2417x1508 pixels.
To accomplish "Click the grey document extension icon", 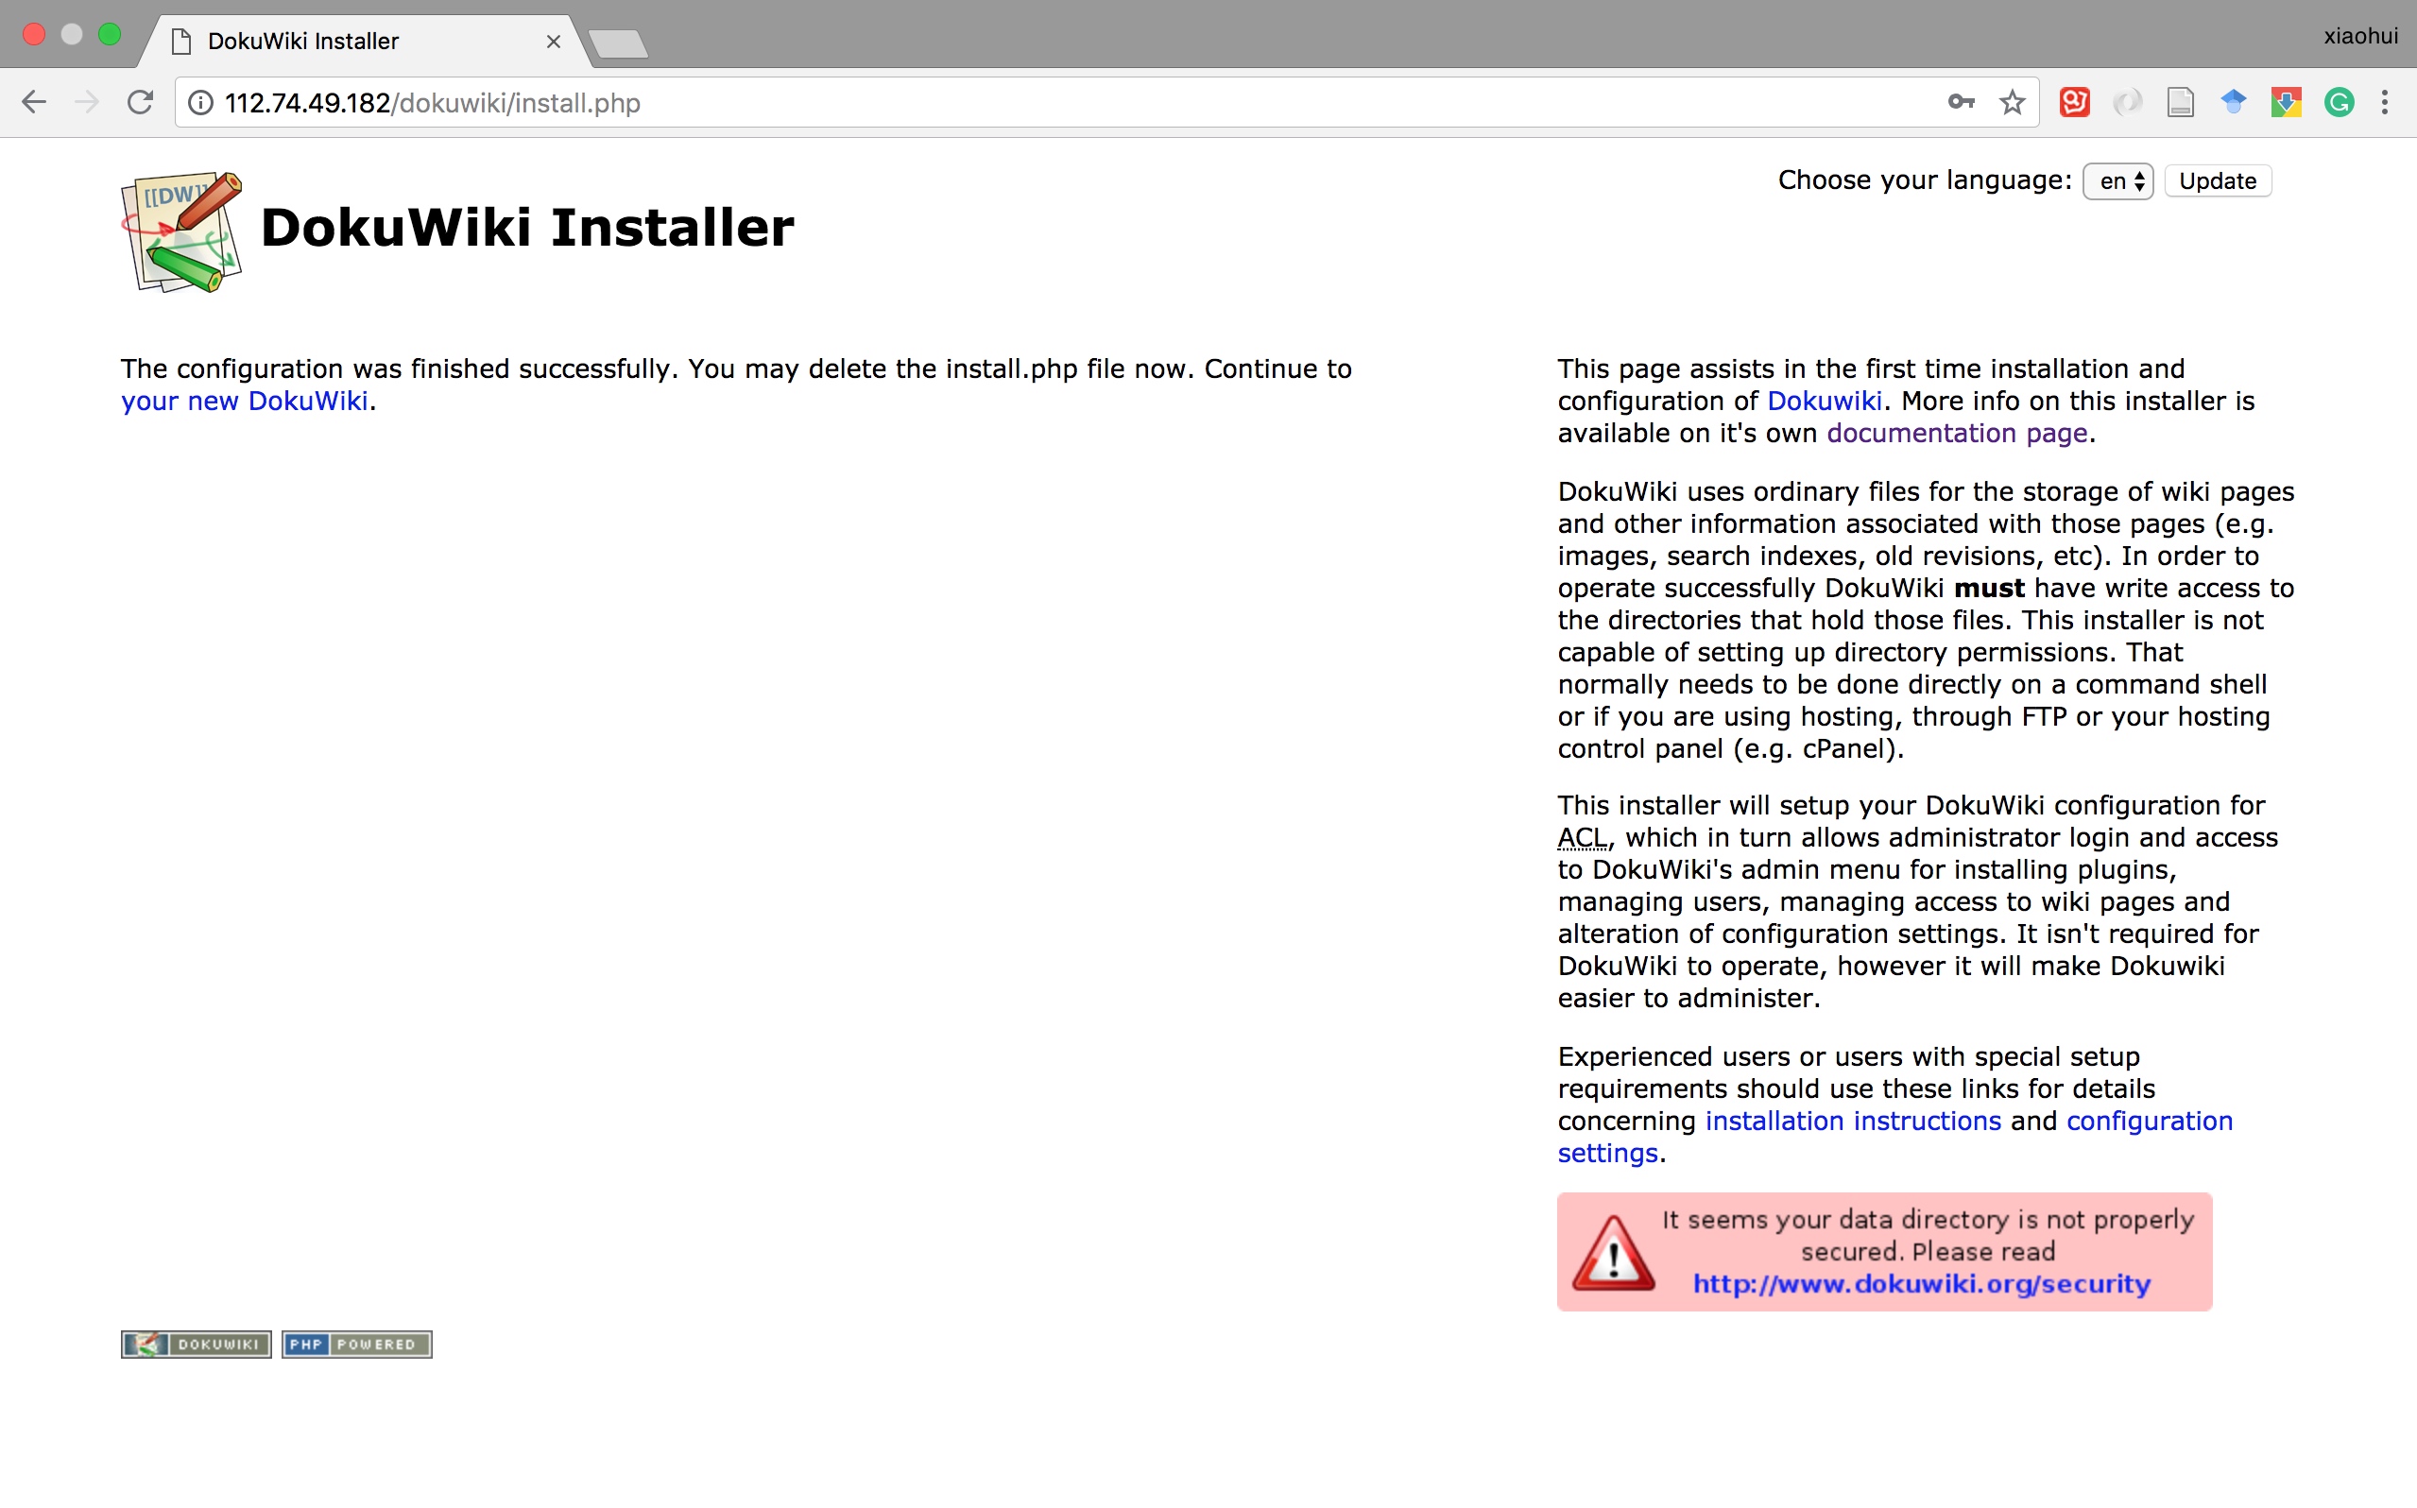I will pyautogui.click(x=2181, y=102).
